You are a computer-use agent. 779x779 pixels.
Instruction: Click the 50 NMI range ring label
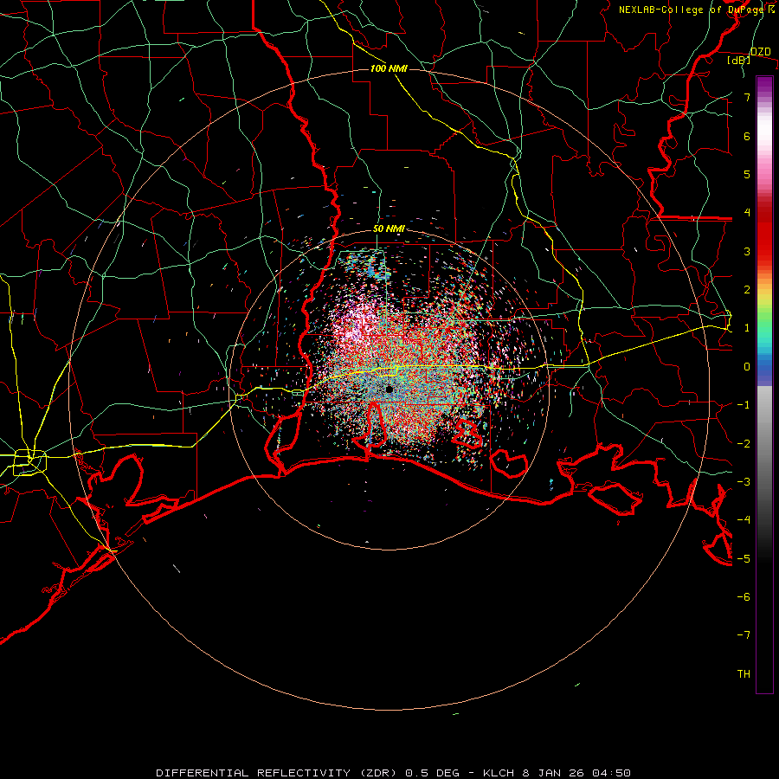[x=389, y=229]
